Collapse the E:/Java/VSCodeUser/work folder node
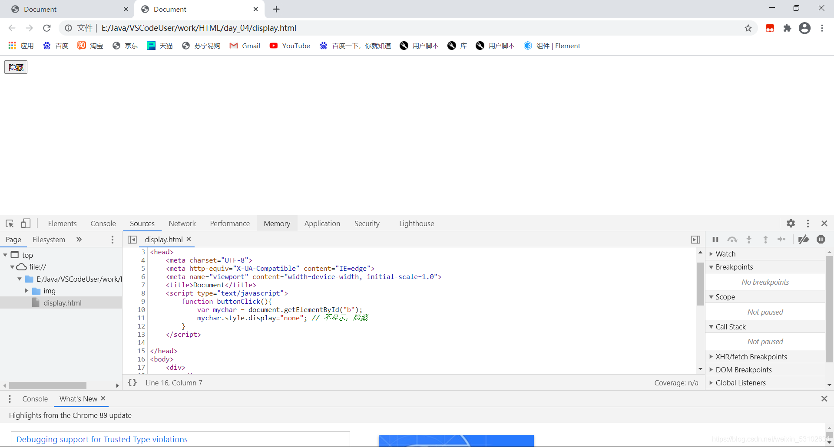Screen dimensions: 834x447 click(x=20, y=279)
